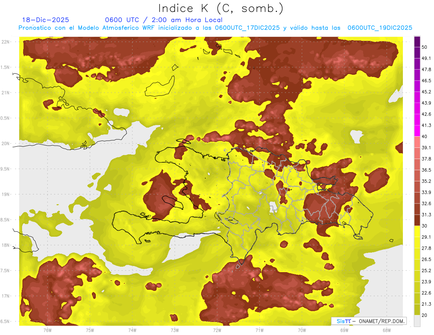The image size is (434, 335).
Task: Click the colorbar label '31.3'
Action: coord(426,215)
